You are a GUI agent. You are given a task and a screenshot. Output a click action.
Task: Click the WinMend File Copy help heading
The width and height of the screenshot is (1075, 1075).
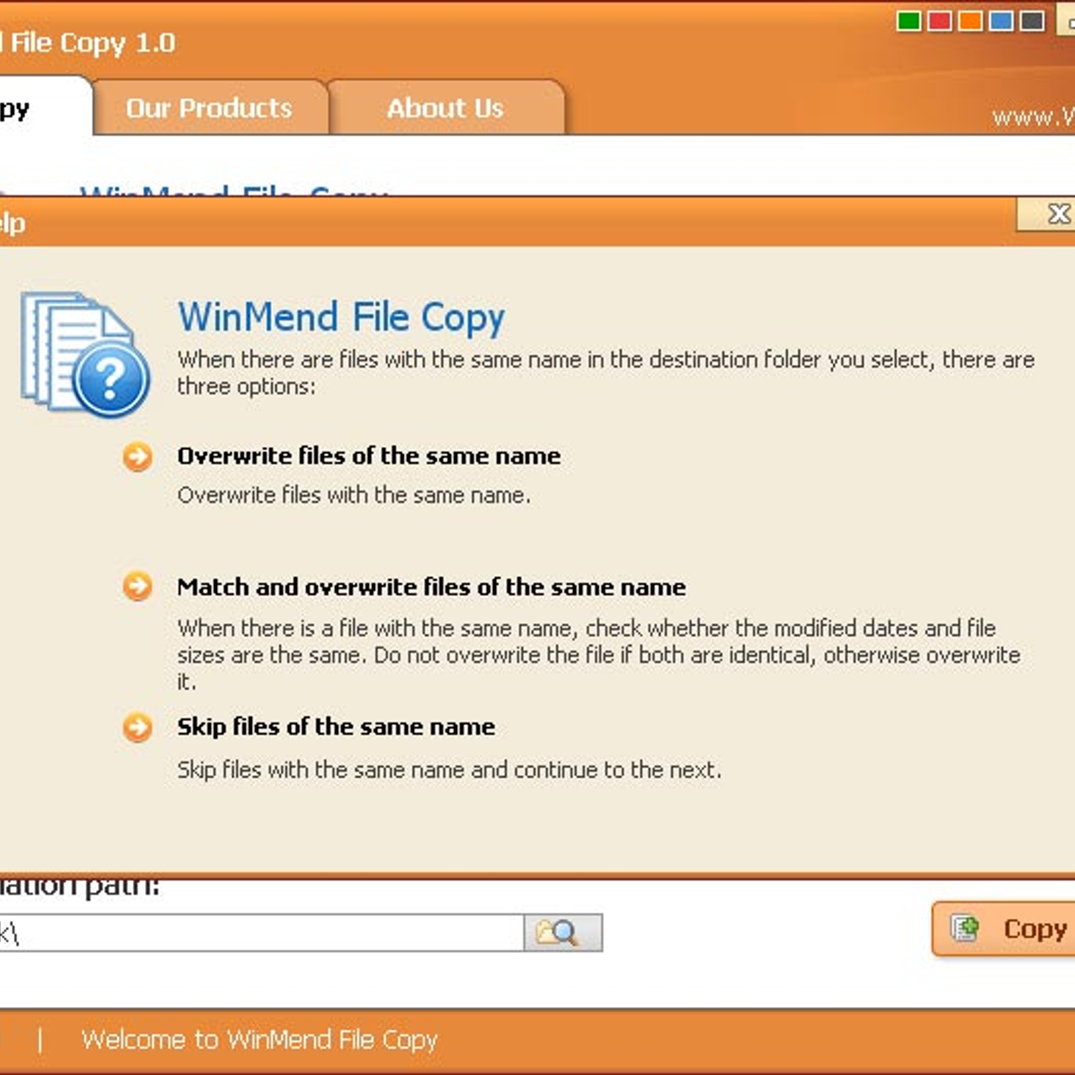pyautogui.click(x=341, y=318)
